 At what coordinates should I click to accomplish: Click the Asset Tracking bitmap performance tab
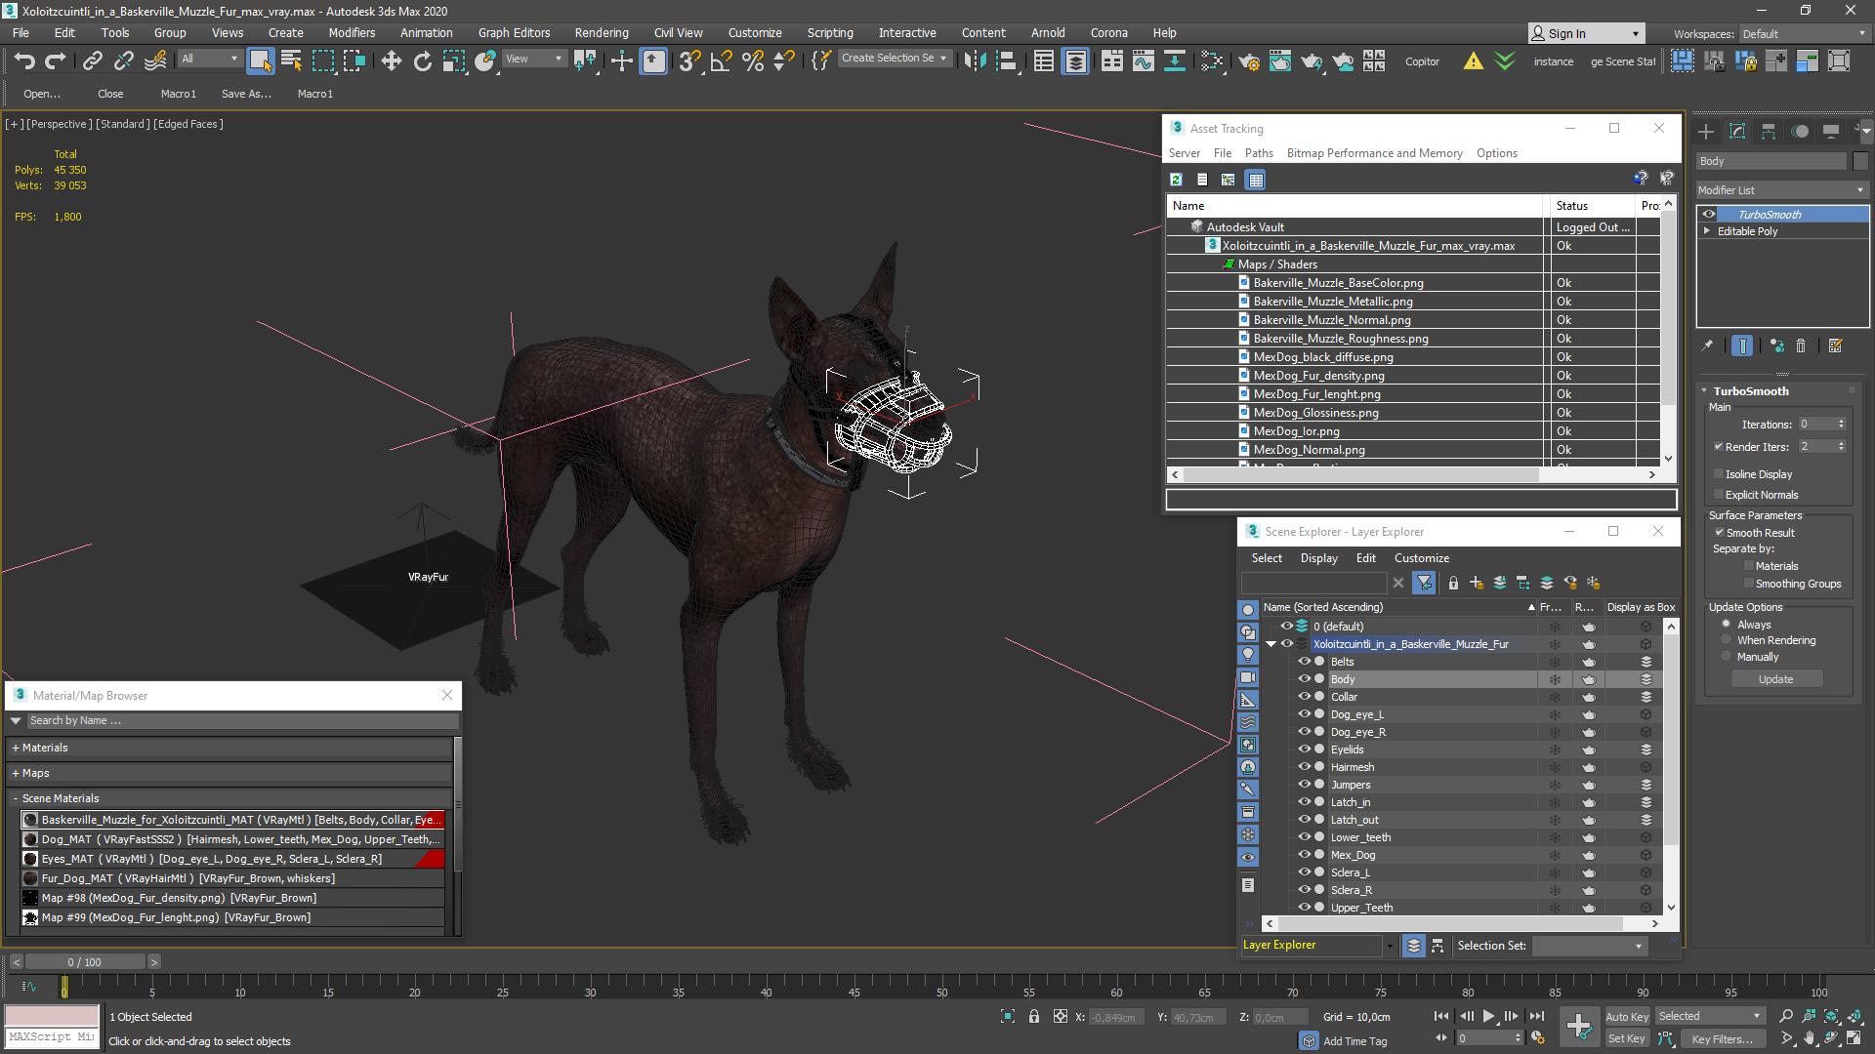(x=1374, y=152)
